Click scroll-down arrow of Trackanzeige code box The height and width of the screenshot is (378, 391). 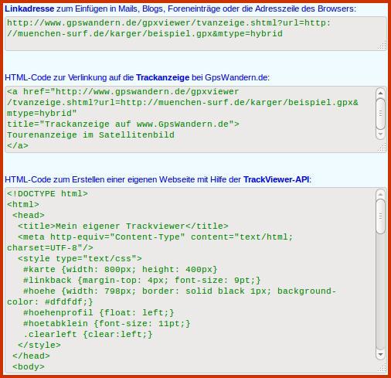point(380,135)
